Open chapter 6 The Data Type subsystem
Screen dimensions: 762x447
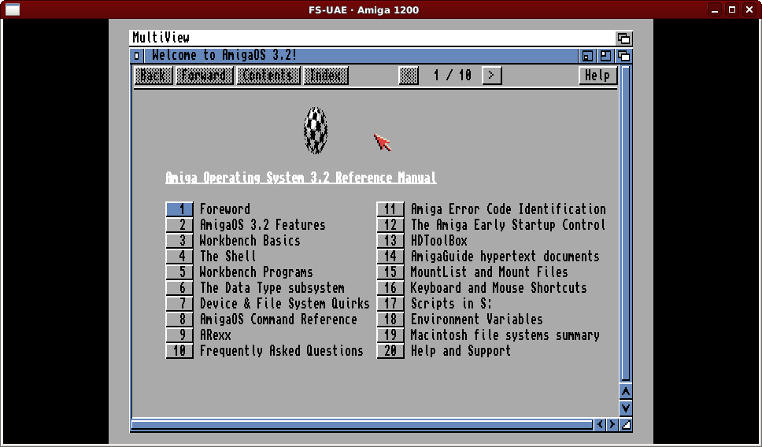pos(179,287)
